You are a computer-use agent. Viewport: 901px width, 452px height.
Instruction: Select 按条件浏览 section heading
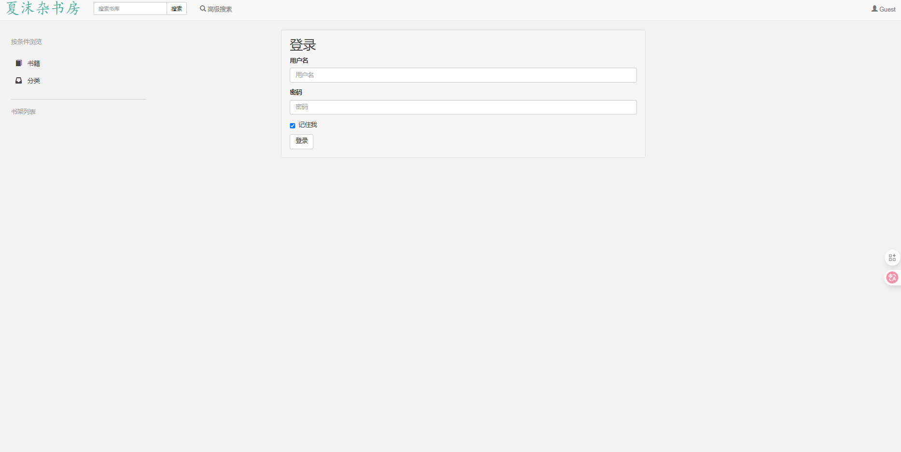pyautogui.click(x=26, y=42)
